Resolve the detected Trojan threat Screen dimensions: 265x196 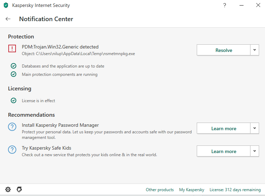pyautogui.click(x=223, y=50)
